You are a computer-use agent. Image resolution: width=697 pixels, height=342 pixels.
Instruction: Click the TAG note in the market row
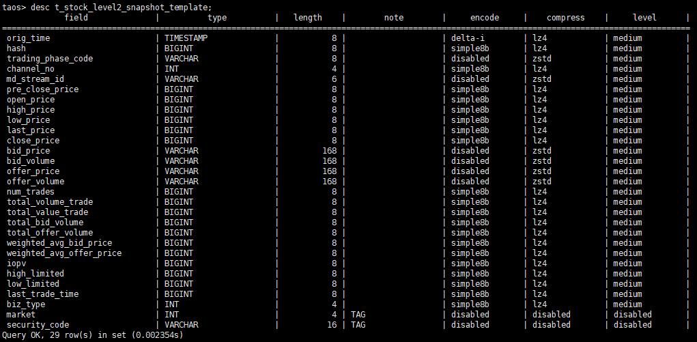click(x=358, y=315)
